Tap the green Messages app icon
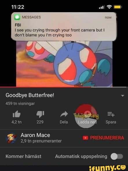This screenshot has width=128, height=171. (17, 17)
